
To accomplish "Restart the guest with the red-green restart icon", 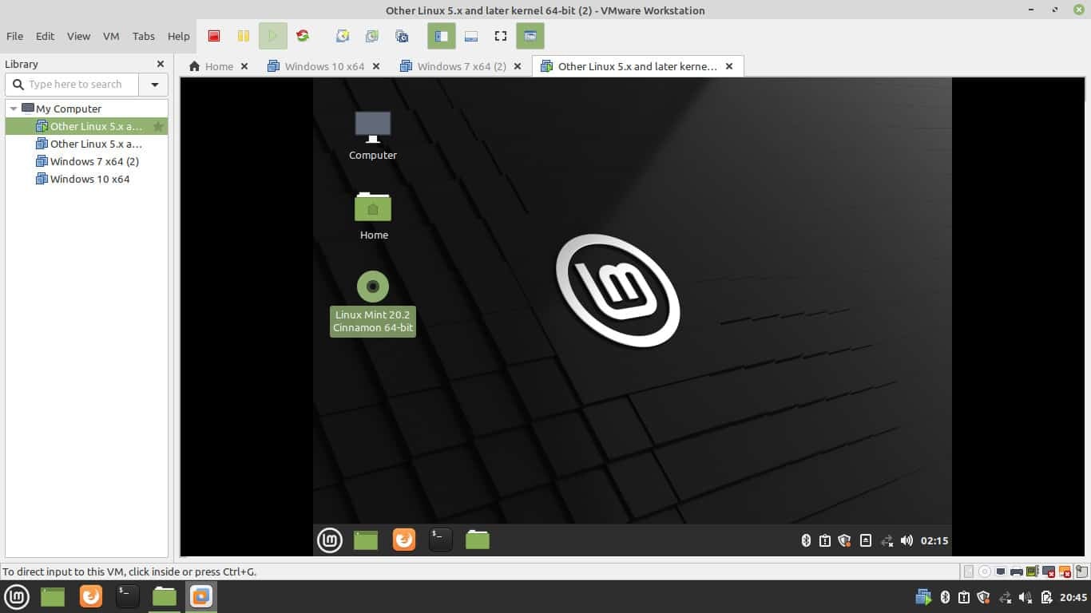I will click(303, 36).
